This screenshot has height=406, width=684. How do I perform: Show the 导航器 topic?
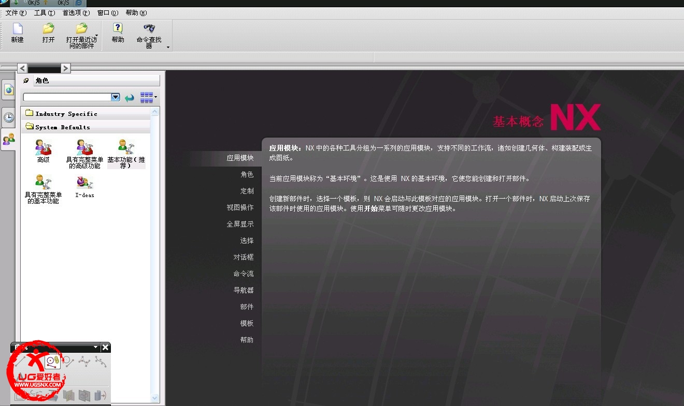(x=244, y=291)
